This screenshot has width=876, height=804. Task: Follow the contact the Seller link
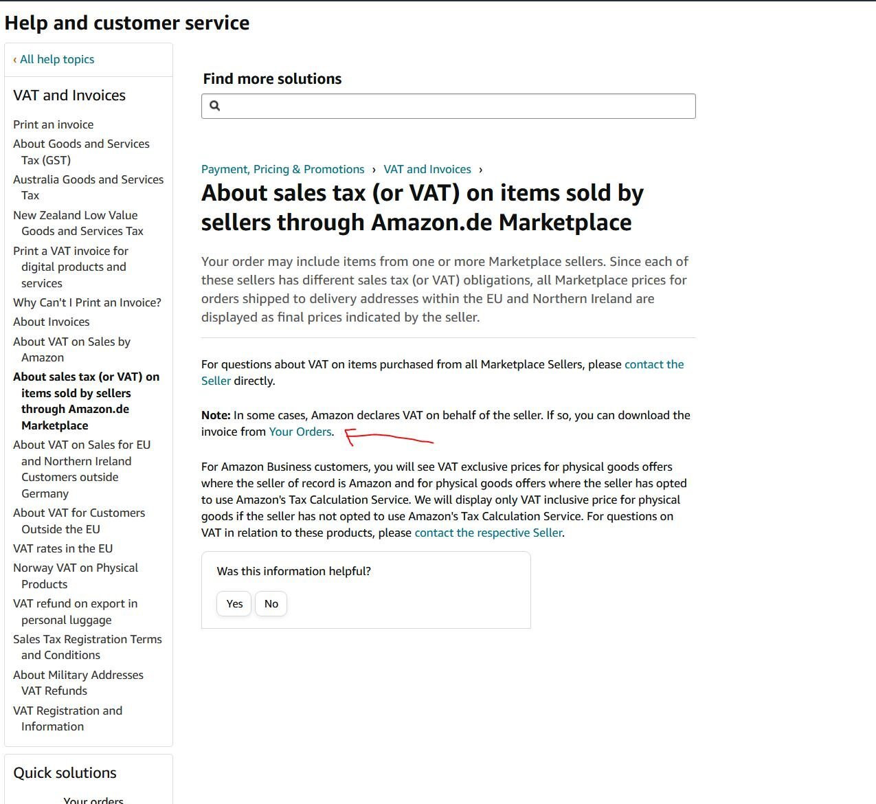click(x=653, y=364)
